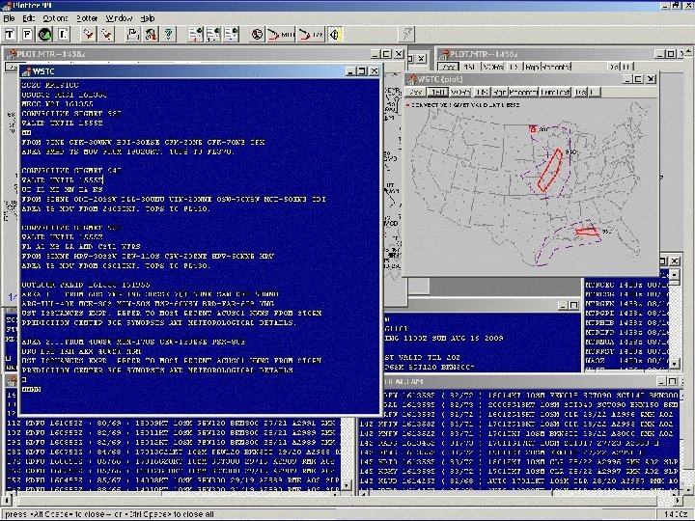Open the Help menu
Viewport: 695px width, 521px height.
coord(148,18)
